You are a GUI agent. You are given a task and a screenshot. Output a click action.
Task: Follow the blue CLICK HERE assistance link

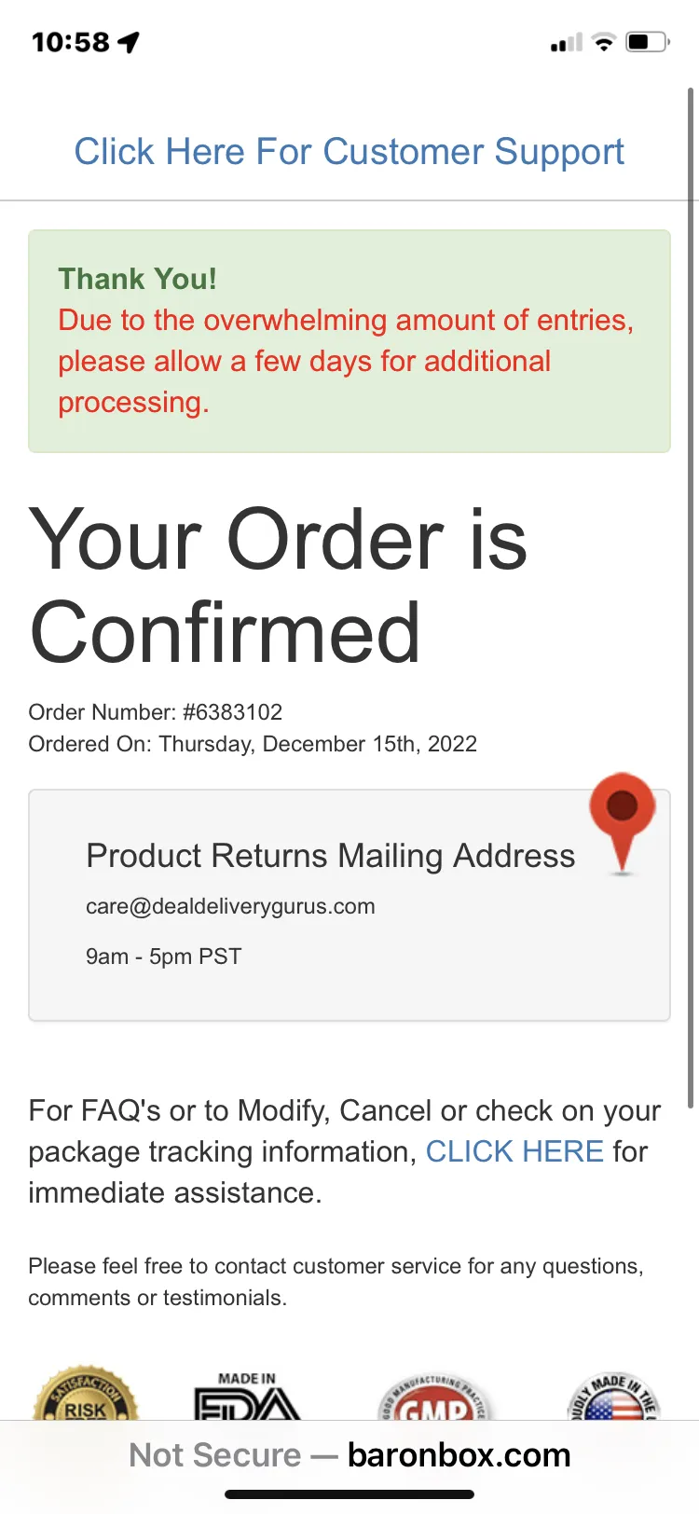pos(514,1151)
